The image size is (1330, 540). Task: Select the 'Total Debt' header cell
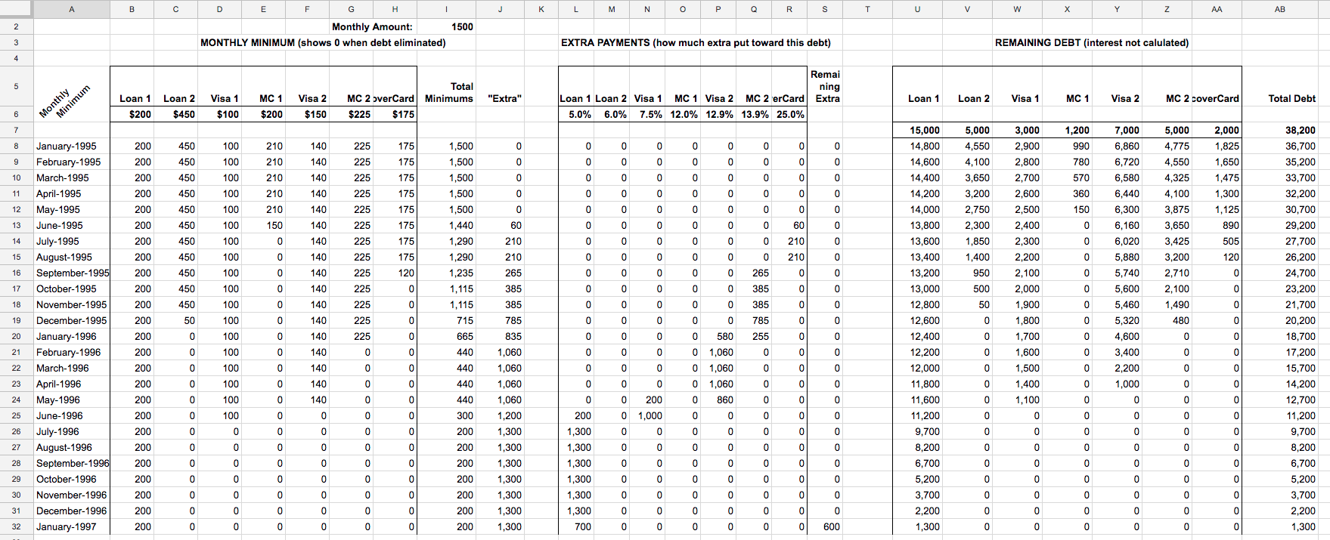(x=1280, y=86)
